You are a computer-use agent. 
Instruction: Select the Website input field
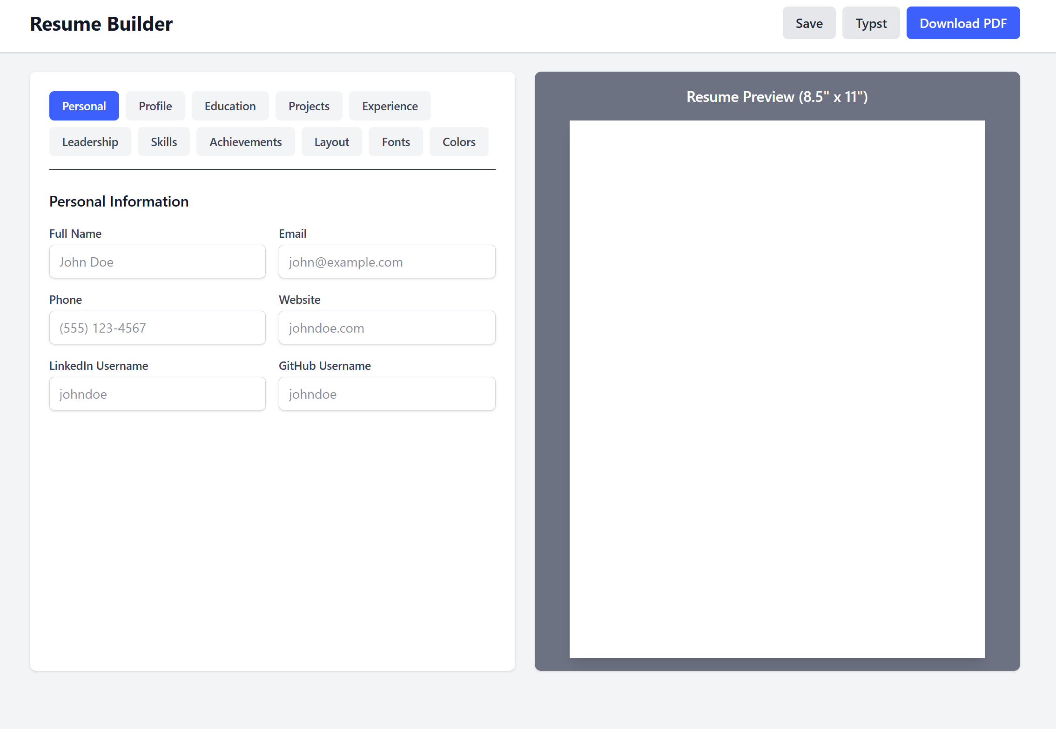click(387, 328)
